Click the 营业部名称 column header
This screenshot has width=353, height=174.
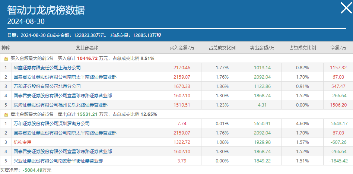[x=87, y=48]
